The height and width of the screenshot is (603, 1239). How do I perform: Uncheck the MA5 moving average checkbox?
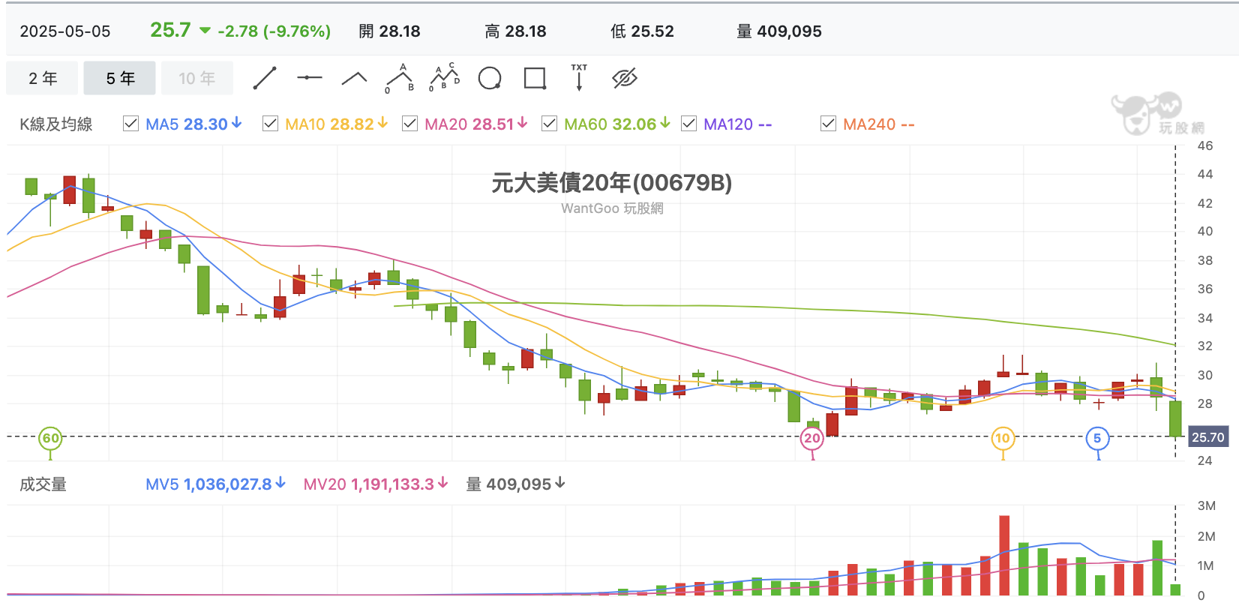pyautogui.click(x=130, y=124)
